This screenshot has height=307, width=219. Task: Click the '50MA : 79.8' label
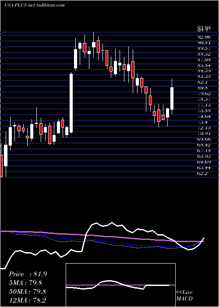click(x=27, y=292)
